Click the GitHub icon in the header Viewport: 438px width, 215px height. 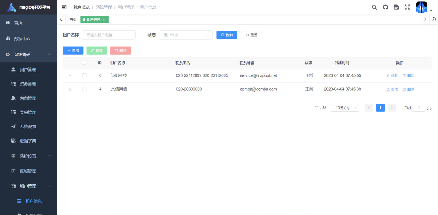point(385,7)
